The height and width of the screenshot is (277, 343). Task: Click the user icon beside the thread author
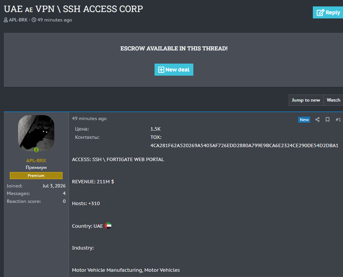pos(6,20)
